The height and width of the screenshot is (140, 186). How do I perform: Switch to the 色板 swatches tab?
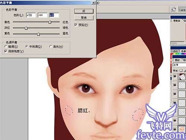pos(183,51)
